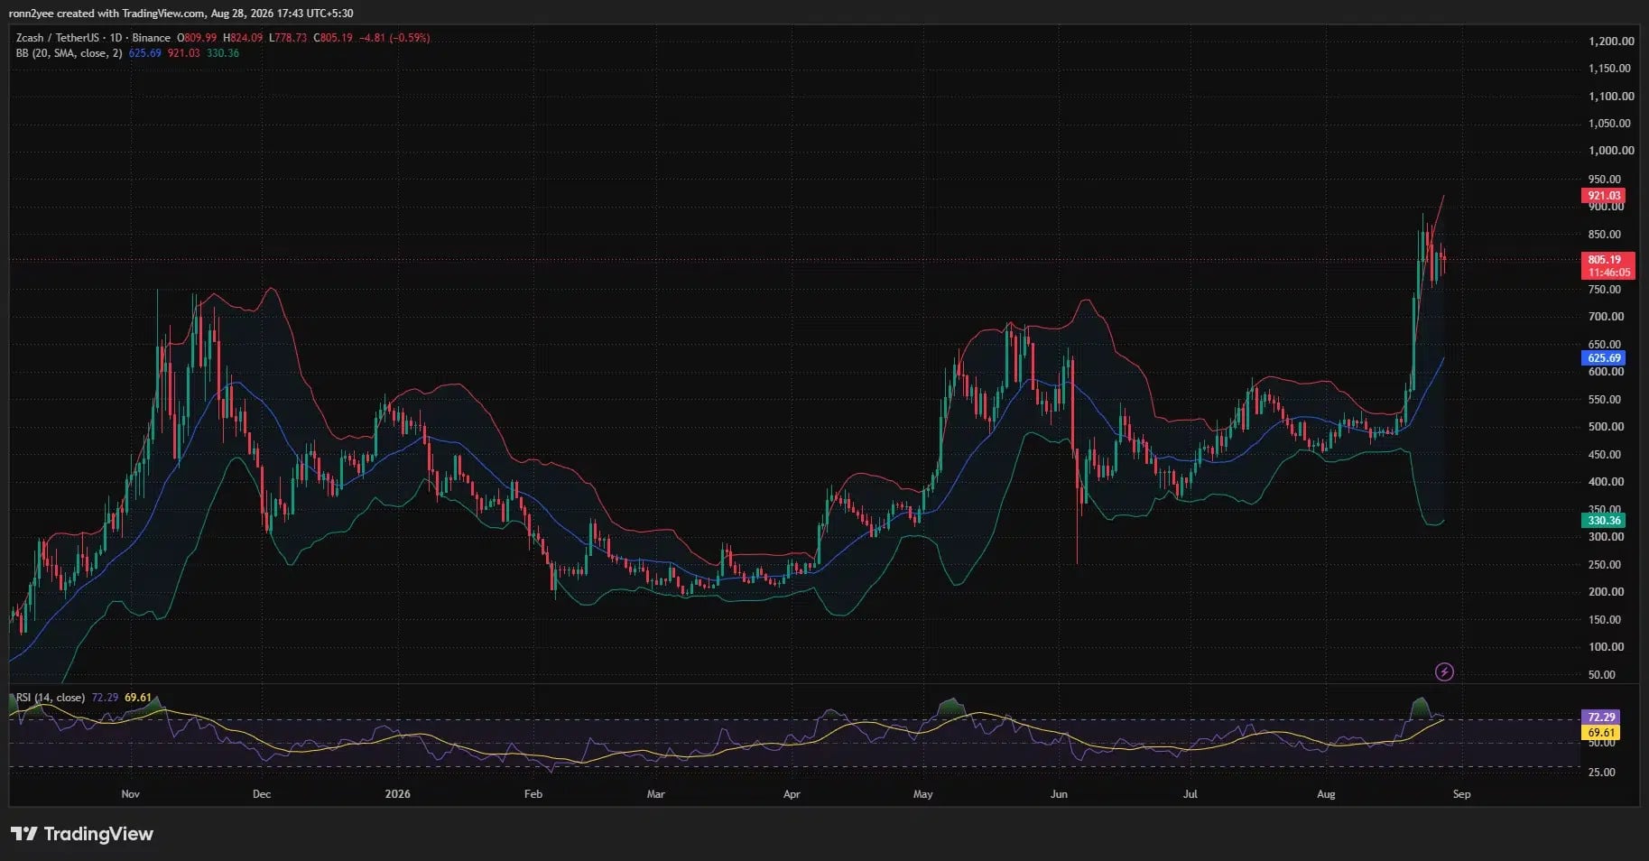Click the May label on time axis
1649x861 pixels.
[923, 794]
